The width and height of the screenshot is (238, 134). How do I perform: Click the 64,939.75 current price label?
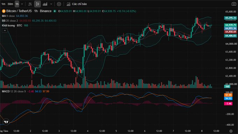(231, 25)
